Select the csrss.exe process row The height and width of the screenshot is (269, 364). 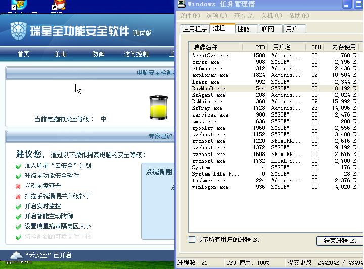274,62
